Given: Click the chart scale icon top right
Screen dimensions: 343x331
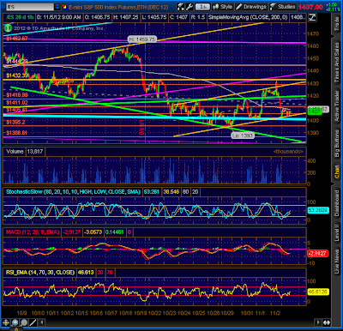Looking at the screenshot, I should (312, 17).
